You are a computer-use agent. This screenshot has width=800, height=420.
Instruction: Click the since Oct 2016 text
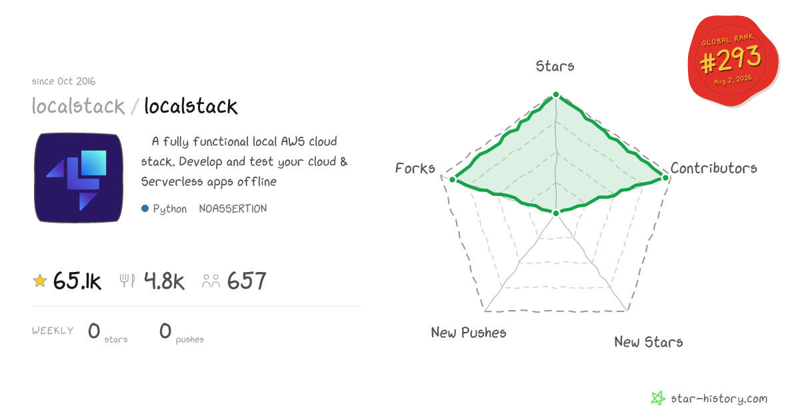63,81
